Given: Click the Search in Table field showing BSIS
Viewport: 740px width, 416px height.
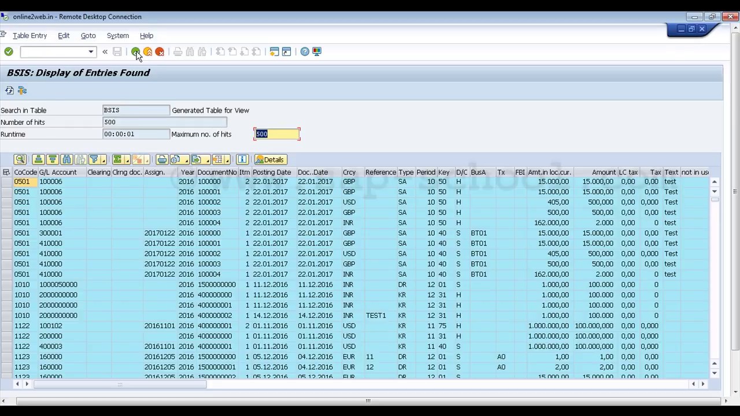Looking at the screenshot, I should (x=136, y=110).
